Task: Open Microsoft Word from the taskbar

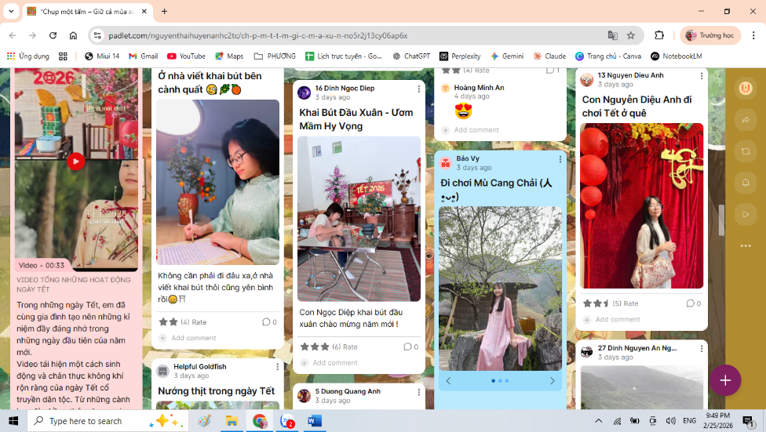Action: pos(314,421)
